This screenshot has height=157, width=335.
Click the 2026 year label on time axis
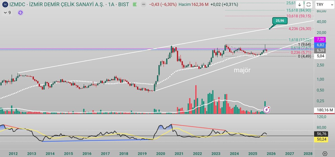tap(271, 154)
